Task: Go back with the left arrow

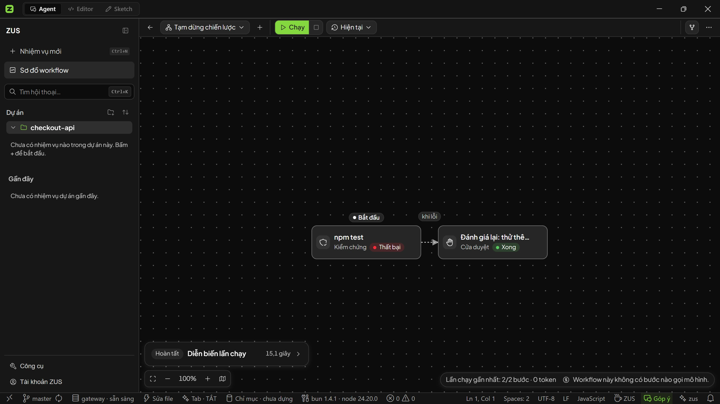Action: coord(150,27)
